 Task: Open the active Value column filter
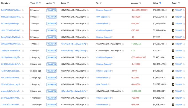coord(160,3)
